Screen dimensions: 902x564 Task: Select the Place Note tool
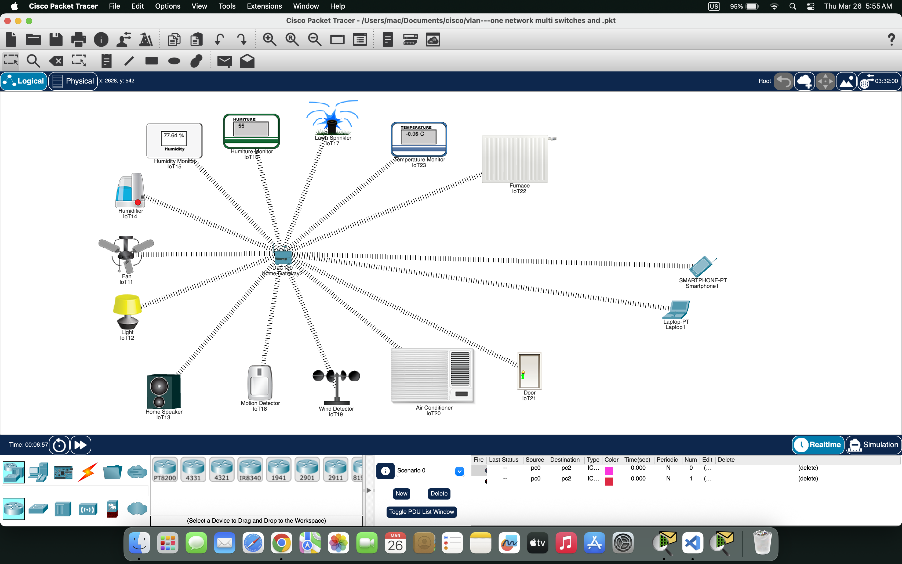[x=106, y=61]
